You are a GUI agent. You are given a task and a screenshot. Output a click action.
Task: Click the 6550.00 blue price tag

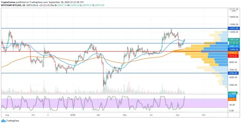click(x=233, y=73)
